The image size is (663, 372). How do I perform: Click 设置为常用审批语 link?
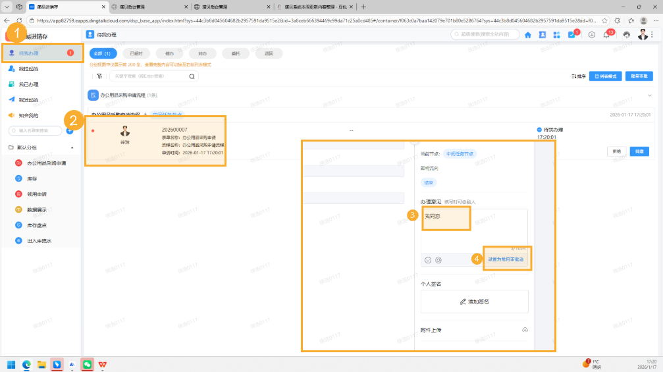coord(507,259)
